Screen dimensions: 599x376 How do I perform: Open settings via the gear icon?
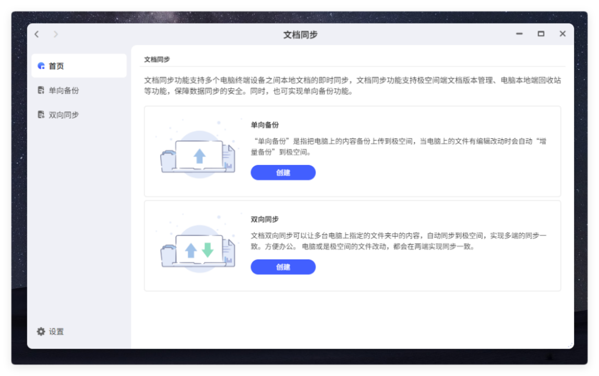41,332
